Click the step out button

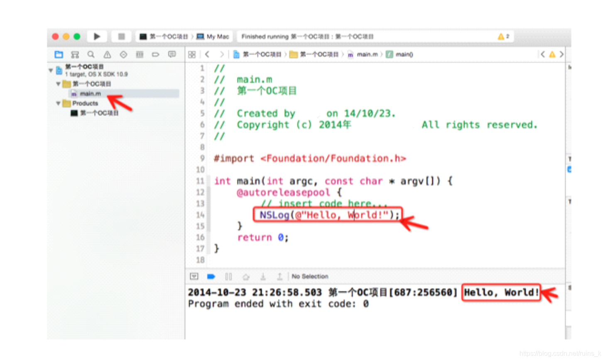(279, 276)
